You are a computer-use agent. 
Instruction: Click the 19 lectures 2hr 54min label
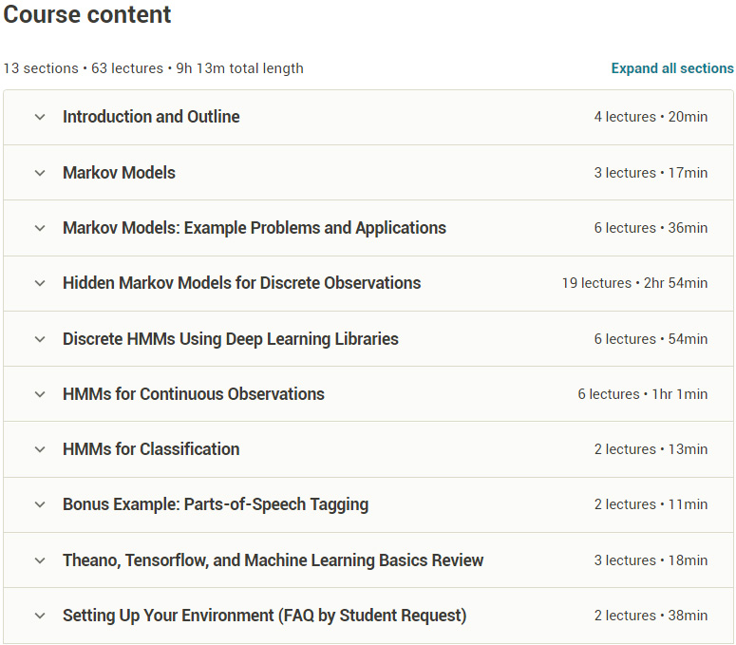634,283
